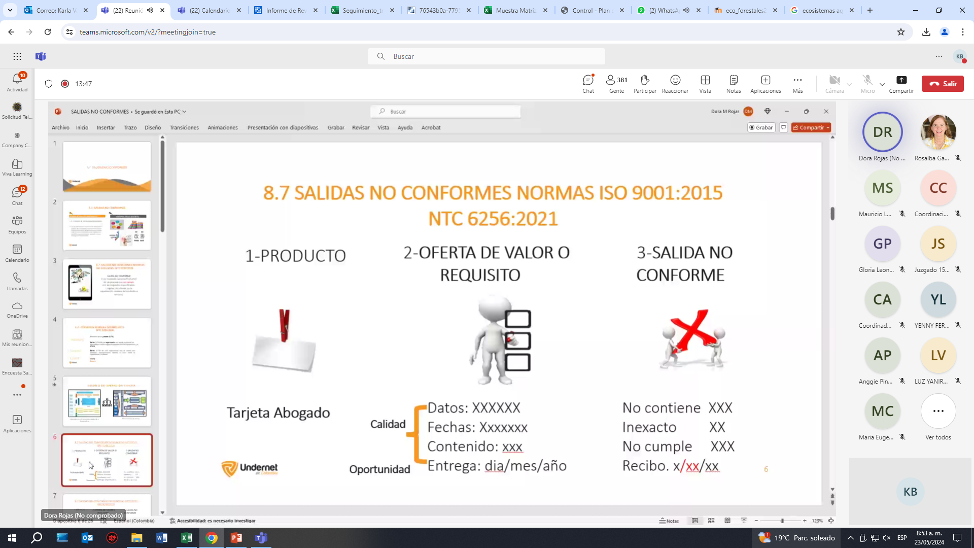Show more sidebar apps ellipsis
The image size is (974, 548).
click(x=17, y=394)
